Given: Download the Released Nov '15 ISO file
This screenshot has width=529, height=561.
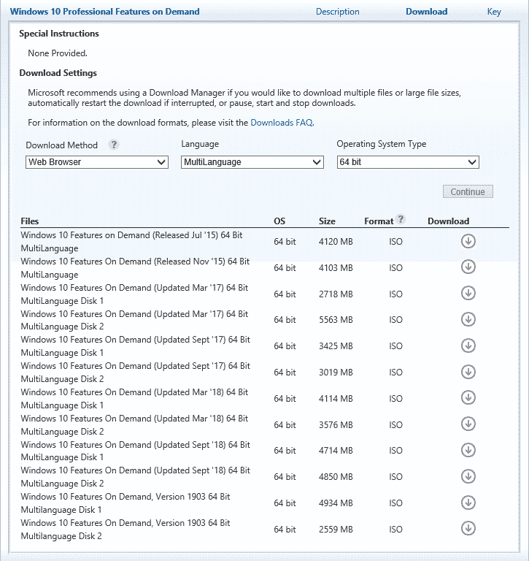Looking at the screenshot, I should [468, 267].
